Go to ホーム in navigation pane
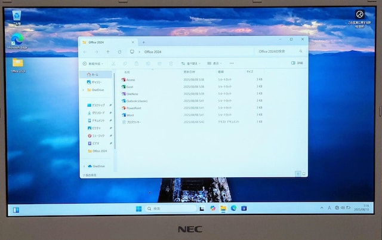The height and width of the screenshot is (240, 382). click(x=96, y=75)
